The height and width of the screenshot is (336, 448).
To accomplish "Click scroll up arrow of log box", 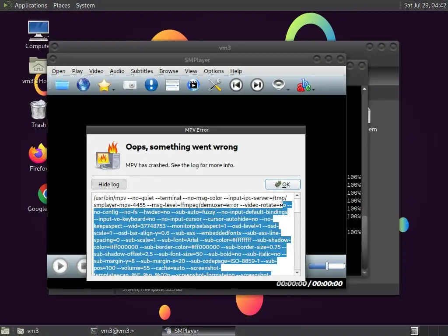I will 297,196.
